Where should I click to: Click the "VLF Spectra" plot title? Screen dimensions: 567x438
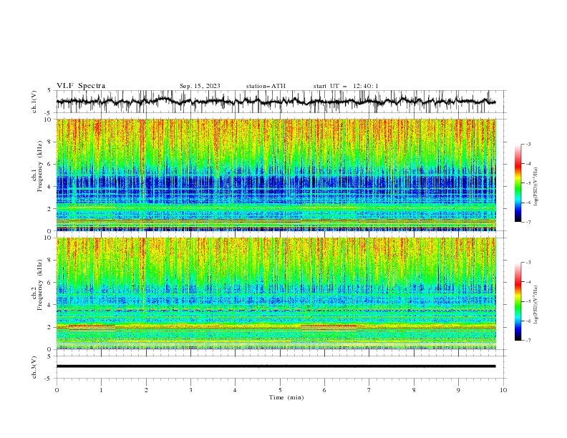coord(81,86)
